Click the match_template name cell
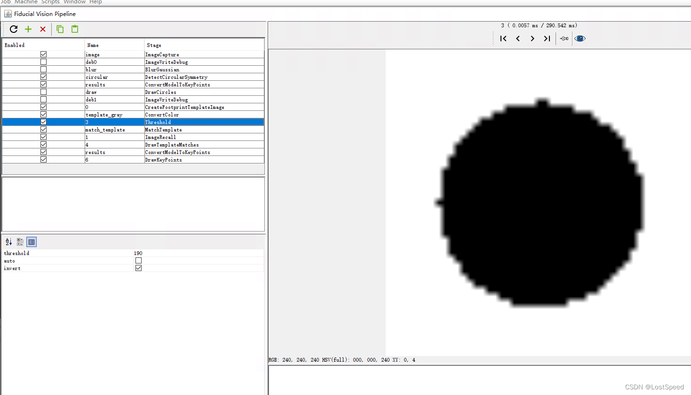The height and width of the screenshot is (395, 691). pyautogui.click(x=114, y=130)
